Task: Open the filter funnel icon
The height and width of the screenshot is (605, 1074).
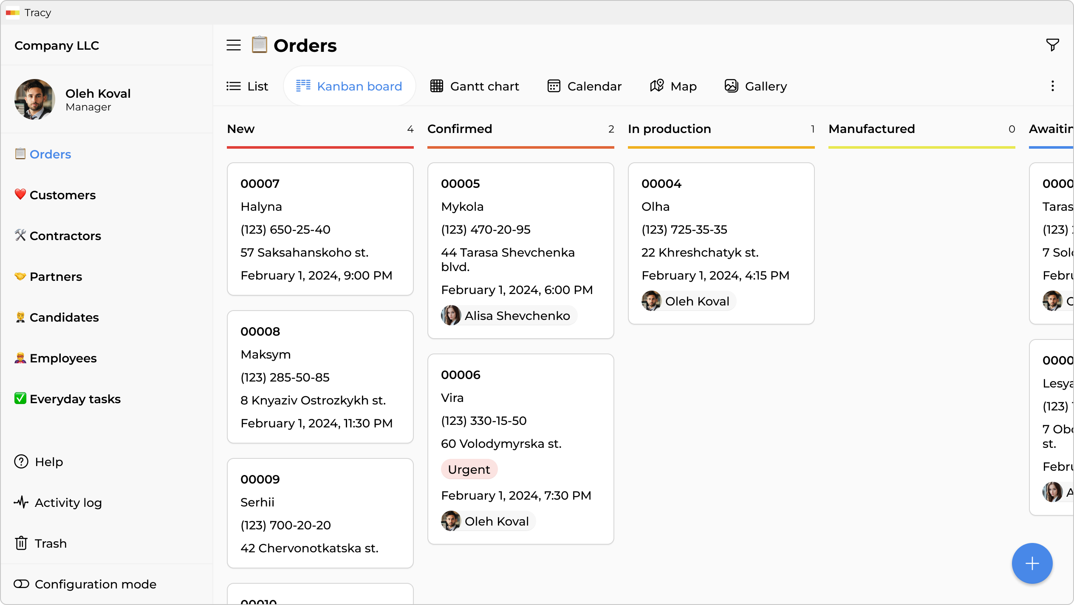Action: coord(1052,45)
